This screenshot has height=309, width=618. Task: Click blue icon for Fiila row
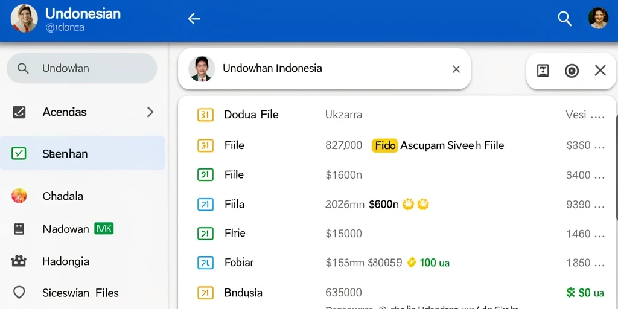pyautogui.click(x=205, y=204)
